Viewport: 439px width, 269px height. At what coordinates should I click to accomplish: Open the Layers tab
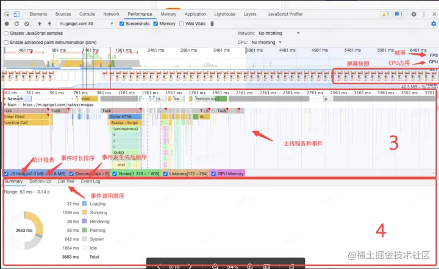click(250, 14)
